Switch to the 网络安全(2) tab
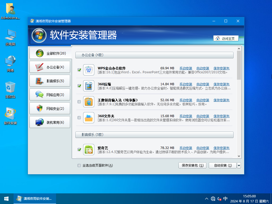272x204 pixels. pos(50,108)
